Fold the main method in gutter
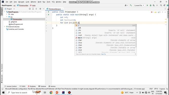 [52, 15]
